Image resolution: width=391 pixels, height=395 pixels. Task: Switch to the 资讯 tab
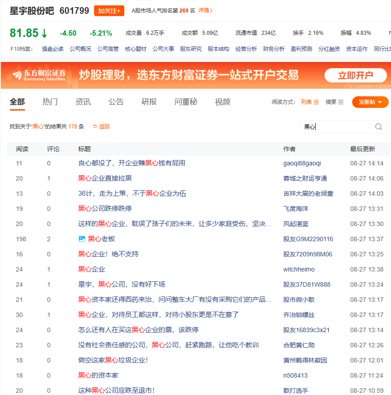(83, 102)
